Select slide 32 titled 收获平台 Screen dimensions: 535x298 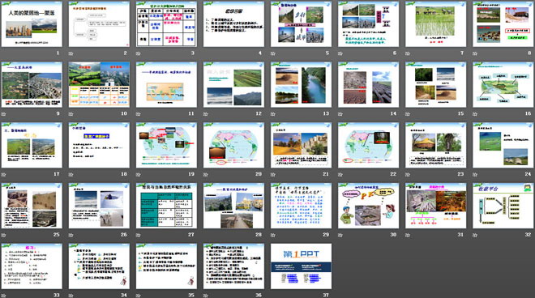click(503, 206)
